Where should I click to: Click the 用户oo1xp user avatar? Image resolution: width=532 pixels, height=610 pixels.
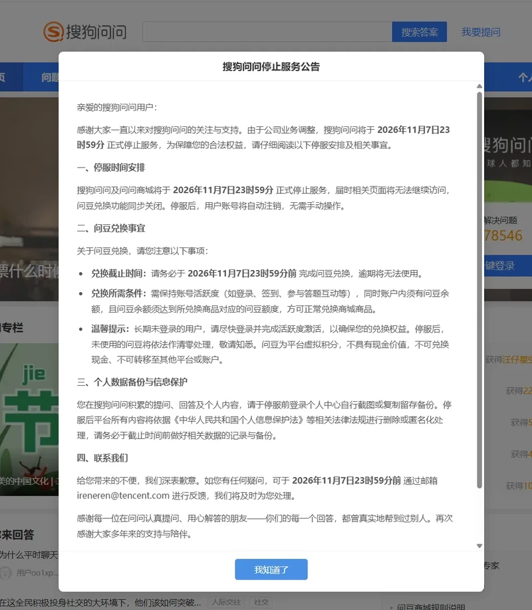click(x=6, y=573)
